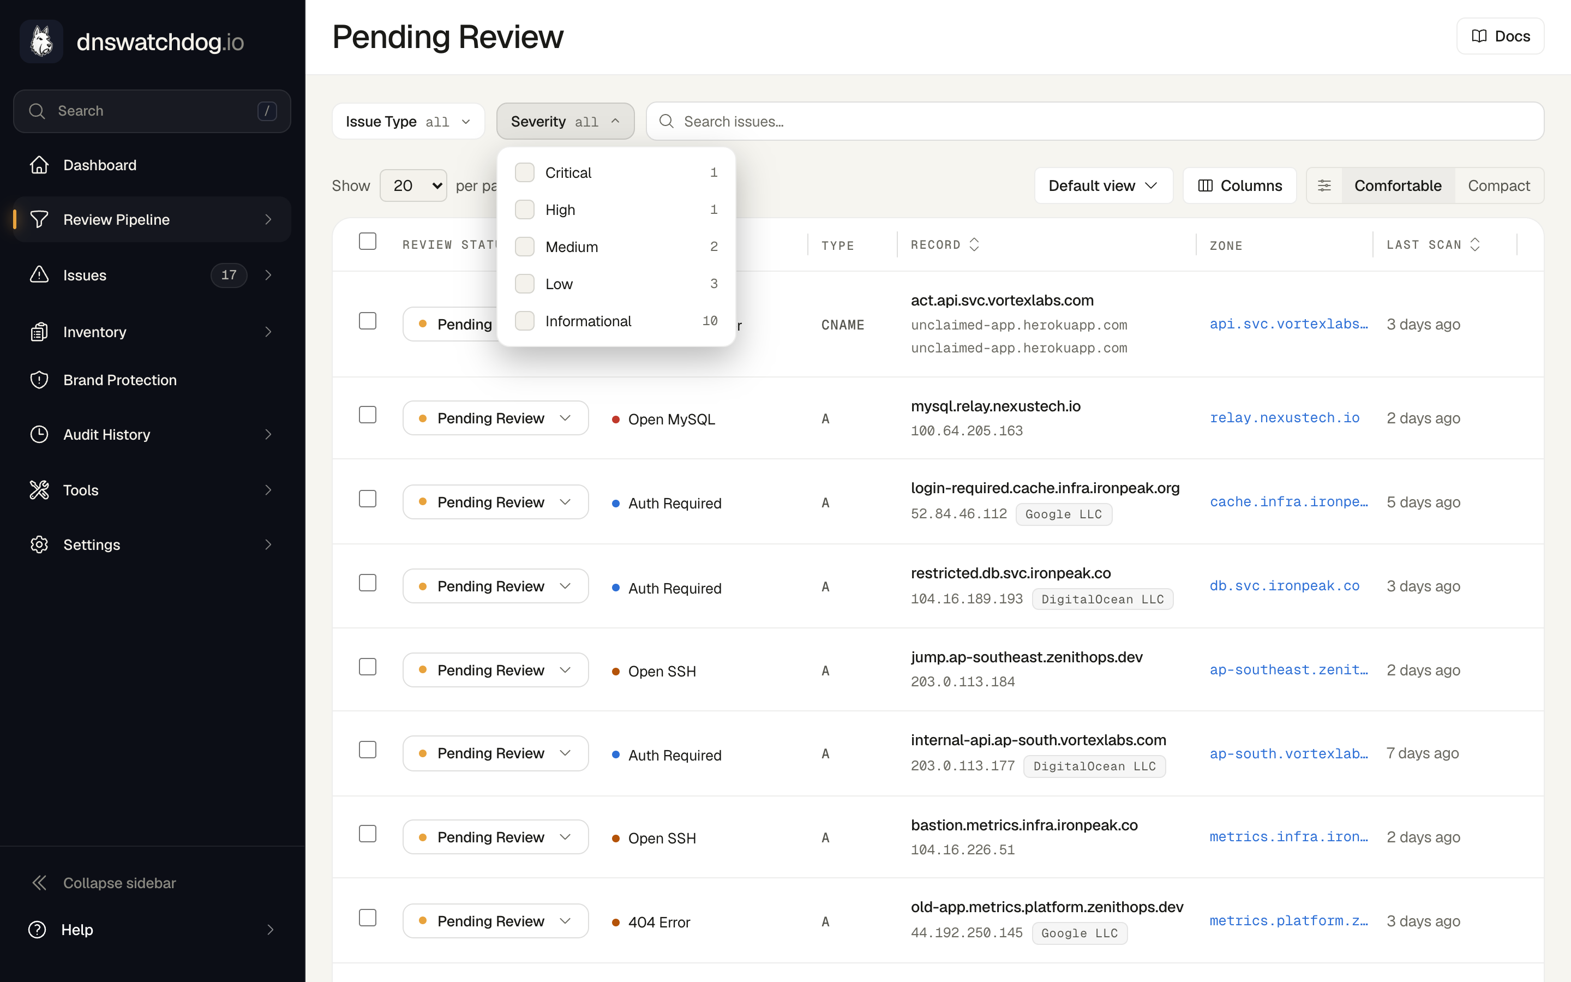This screenshot has height=982, width=1571.
Task: Click the Issues warning triangle icon
Action: (x=39, y=275)
